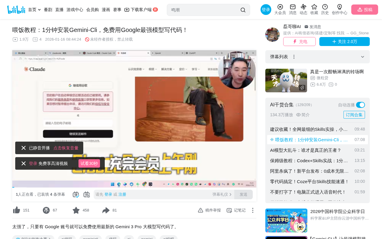Open 漫画 in the navigation
The image size is (382, 239).
tap(106, 10)
